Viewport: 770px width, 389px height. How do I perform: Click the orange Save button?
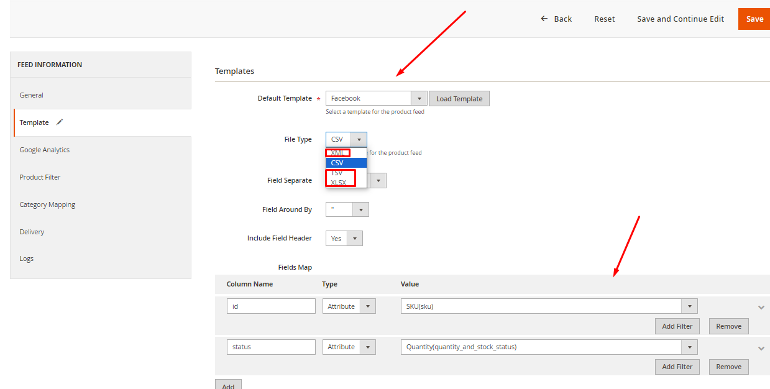click(754, 19)
